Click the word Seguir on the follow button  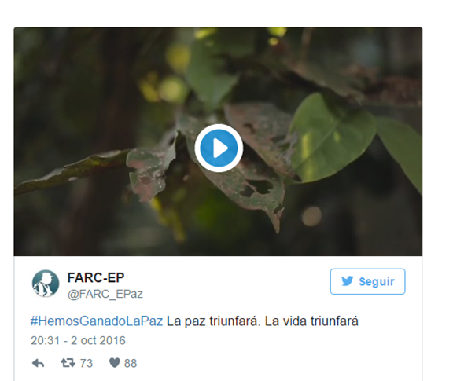[x=377, y=281]
